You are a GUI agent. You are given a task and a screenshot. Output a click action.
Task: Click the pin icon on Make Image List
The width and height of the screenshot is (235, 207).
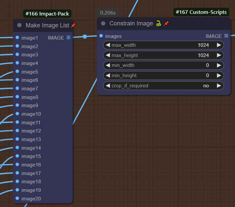coord(73,25)
